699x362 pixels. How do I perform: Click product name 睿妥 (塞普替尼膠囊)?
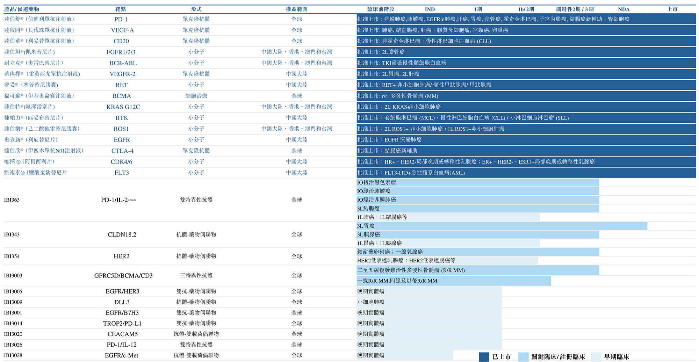(x=31, y=85)
